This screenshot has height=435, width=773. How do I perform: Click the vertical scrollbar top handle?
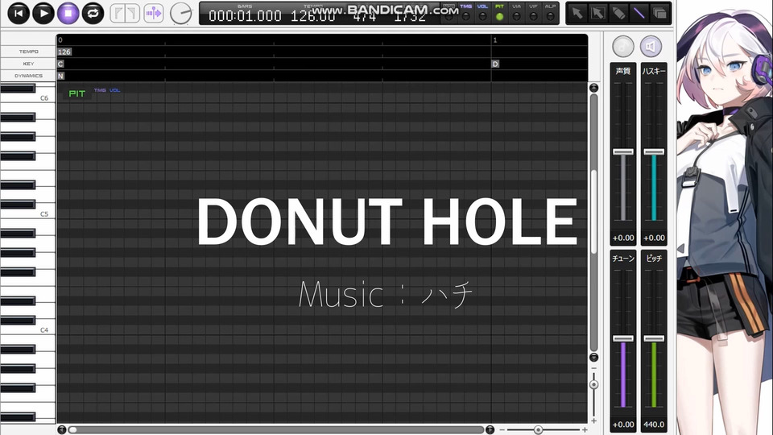(x=593, y=88)
